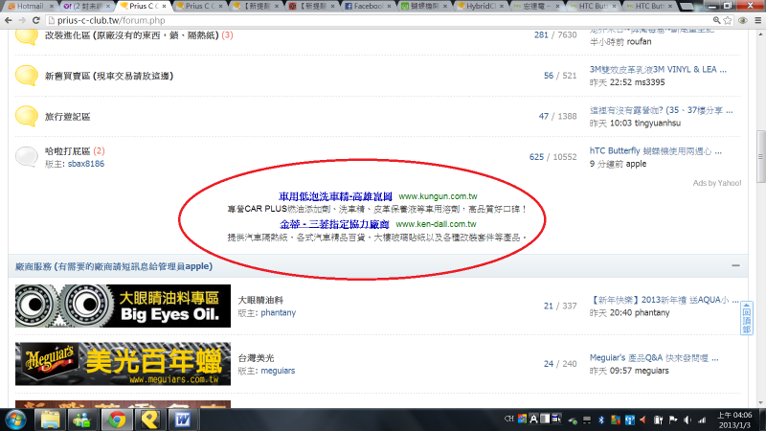Open the new tab button
The height and width of the screenshot is (431, 766).
(x=687, y=6)
